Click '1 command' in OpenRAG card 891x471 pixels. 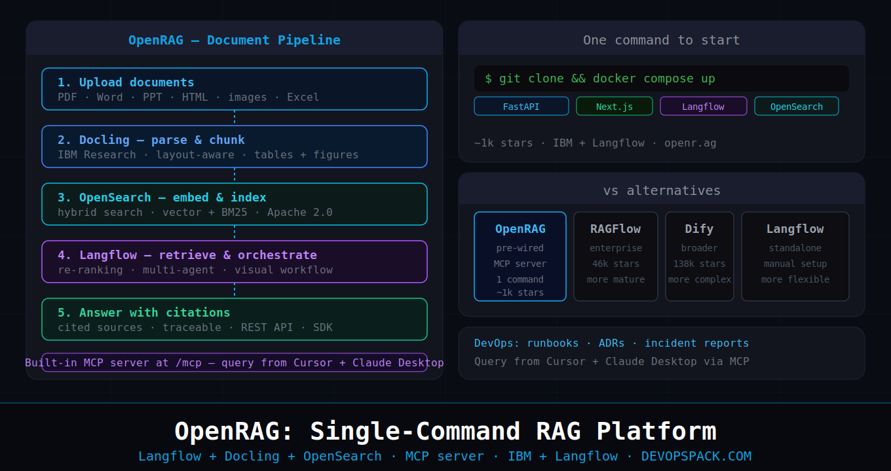pyautogui.click(x=520, y=279)
